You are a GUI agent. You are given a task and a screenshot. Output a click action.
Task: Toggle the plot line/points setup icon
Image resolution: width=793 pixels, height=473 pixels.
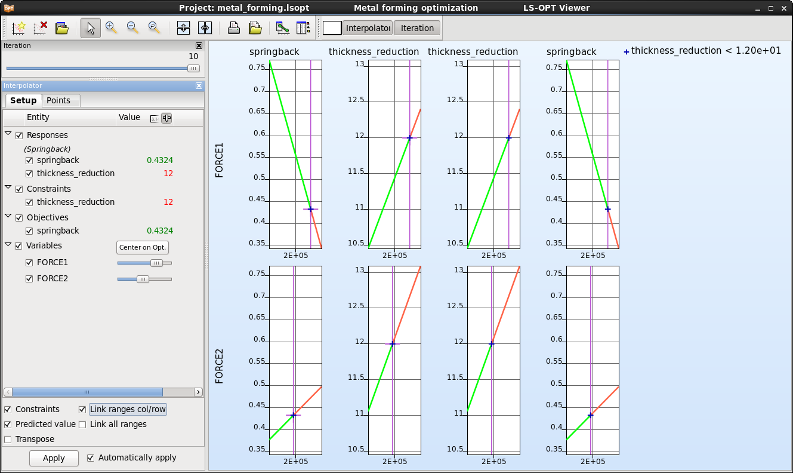(283, 27)
